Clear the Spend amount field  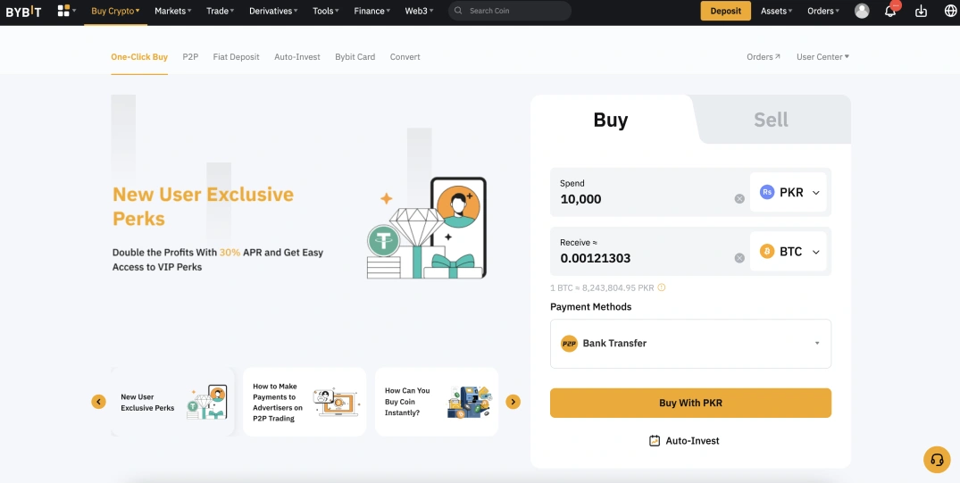click(739, 199)
